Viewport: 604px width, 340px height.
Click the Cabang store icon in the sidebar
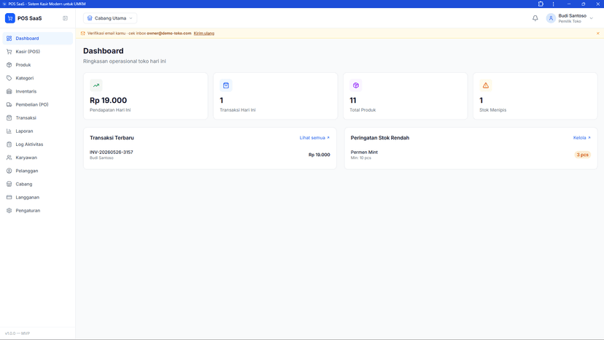[x=9, y=184]
